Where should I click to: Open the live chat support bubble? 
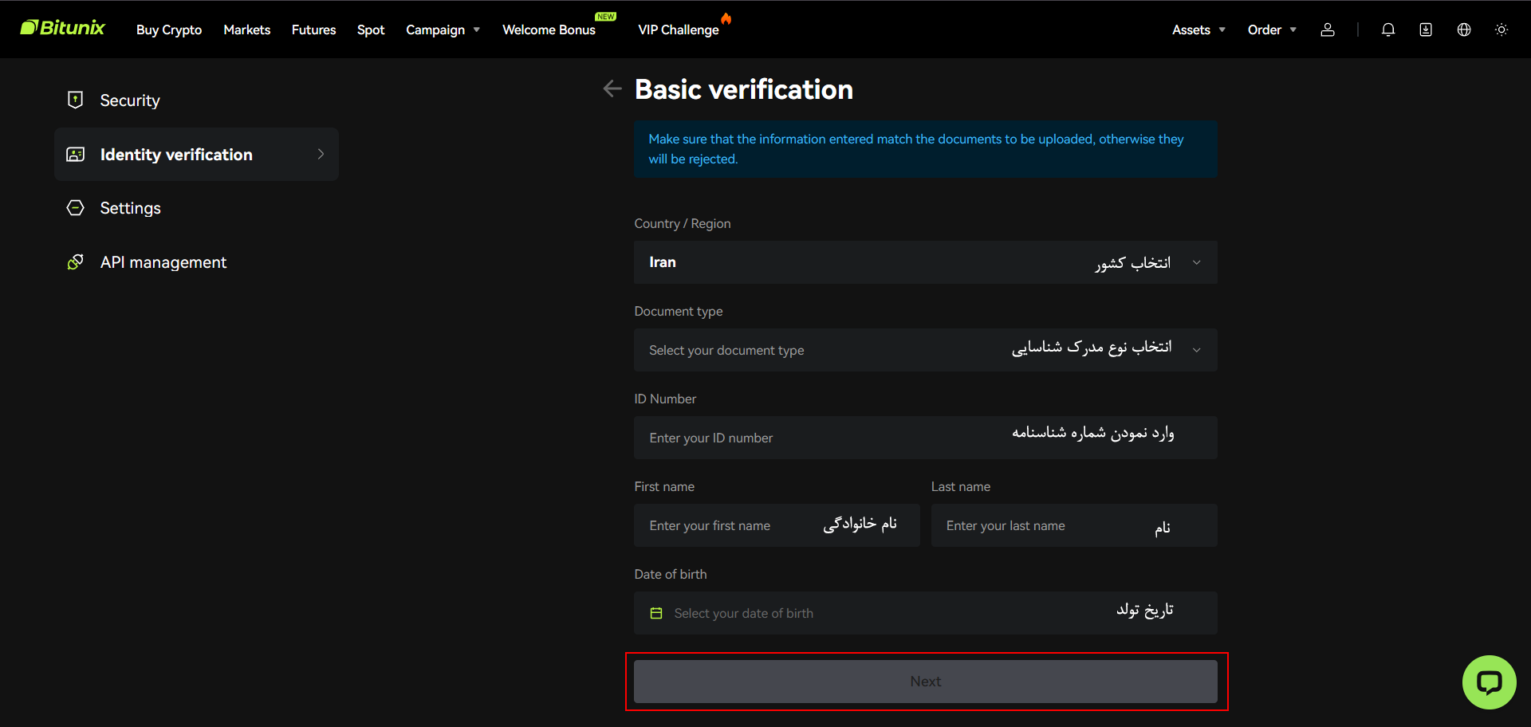pos(1488,682)
